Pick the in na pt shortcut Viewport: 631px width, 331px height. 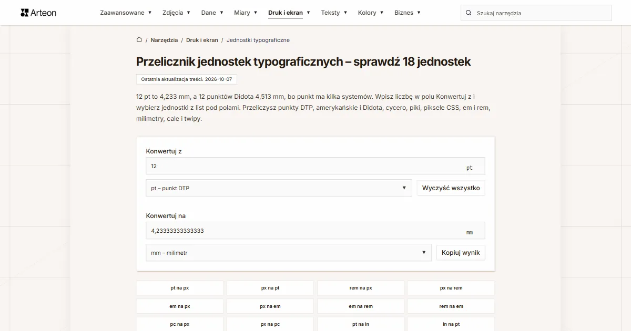[451, 324]
